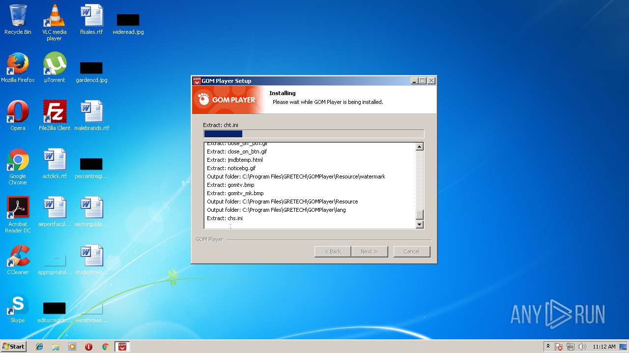Select the editorregistr... file icon

coord(54,311)
